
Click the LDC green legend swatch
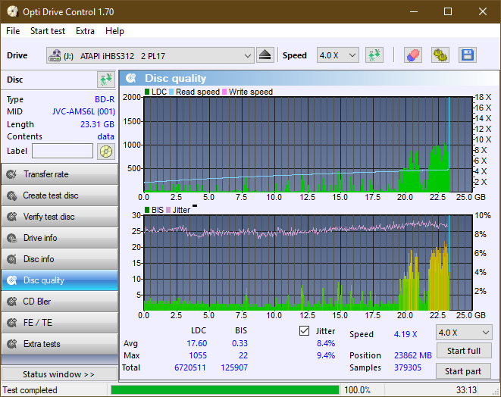[x=147, y=92]
